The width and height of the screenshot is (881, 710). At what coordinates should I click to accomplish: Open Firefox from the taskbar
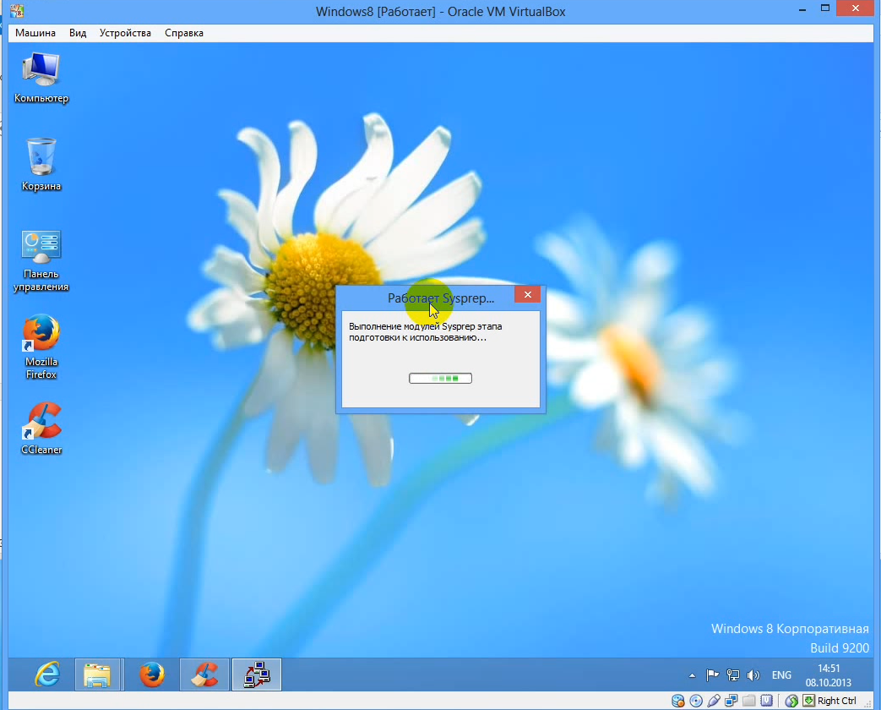click(x=152, y=674)
